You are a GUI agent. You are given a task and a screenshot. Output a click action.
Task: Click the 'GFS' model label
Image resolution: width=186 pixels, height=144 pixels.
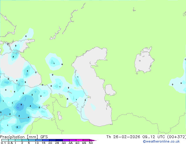coord(44,137)
